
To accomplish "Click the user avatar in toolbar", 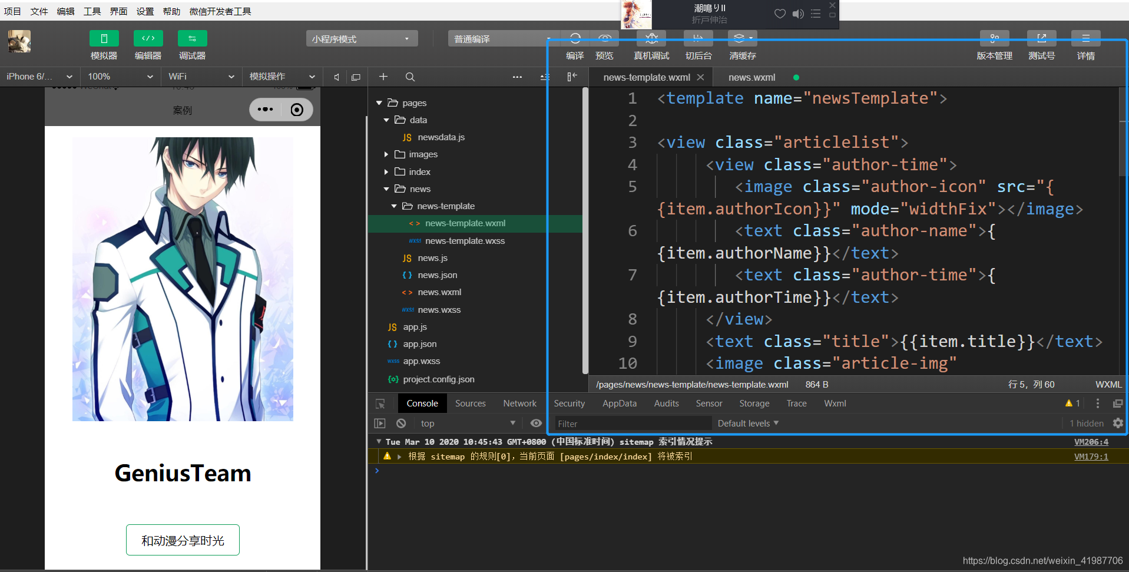I will [x=19, y=41].
